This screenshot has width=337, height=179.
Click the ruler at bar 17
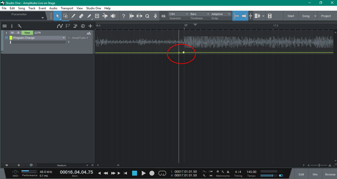click(186, 26)
